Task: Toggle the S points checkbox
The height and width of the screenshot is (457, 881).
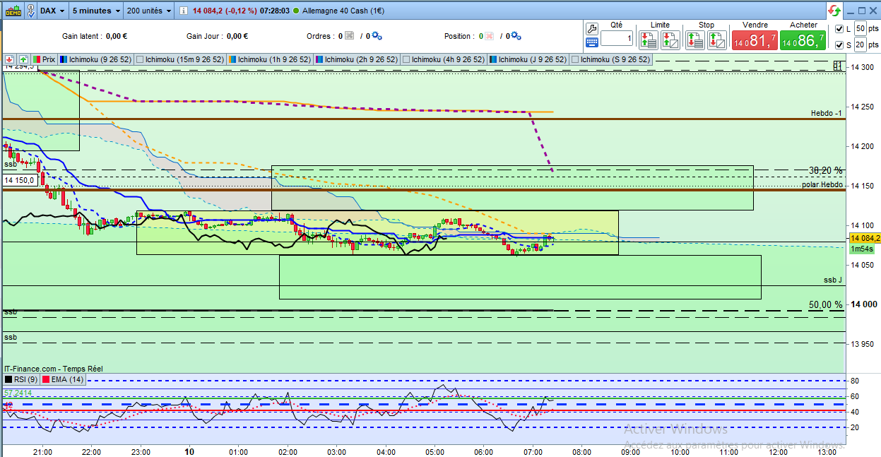Action: point(839,45)
